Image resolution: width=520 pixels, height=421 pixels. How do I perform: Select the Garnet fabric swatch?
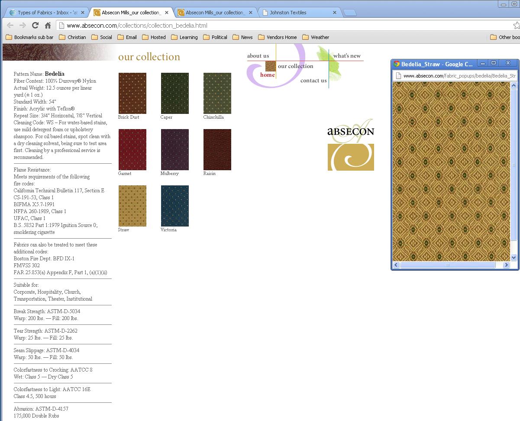132,149
